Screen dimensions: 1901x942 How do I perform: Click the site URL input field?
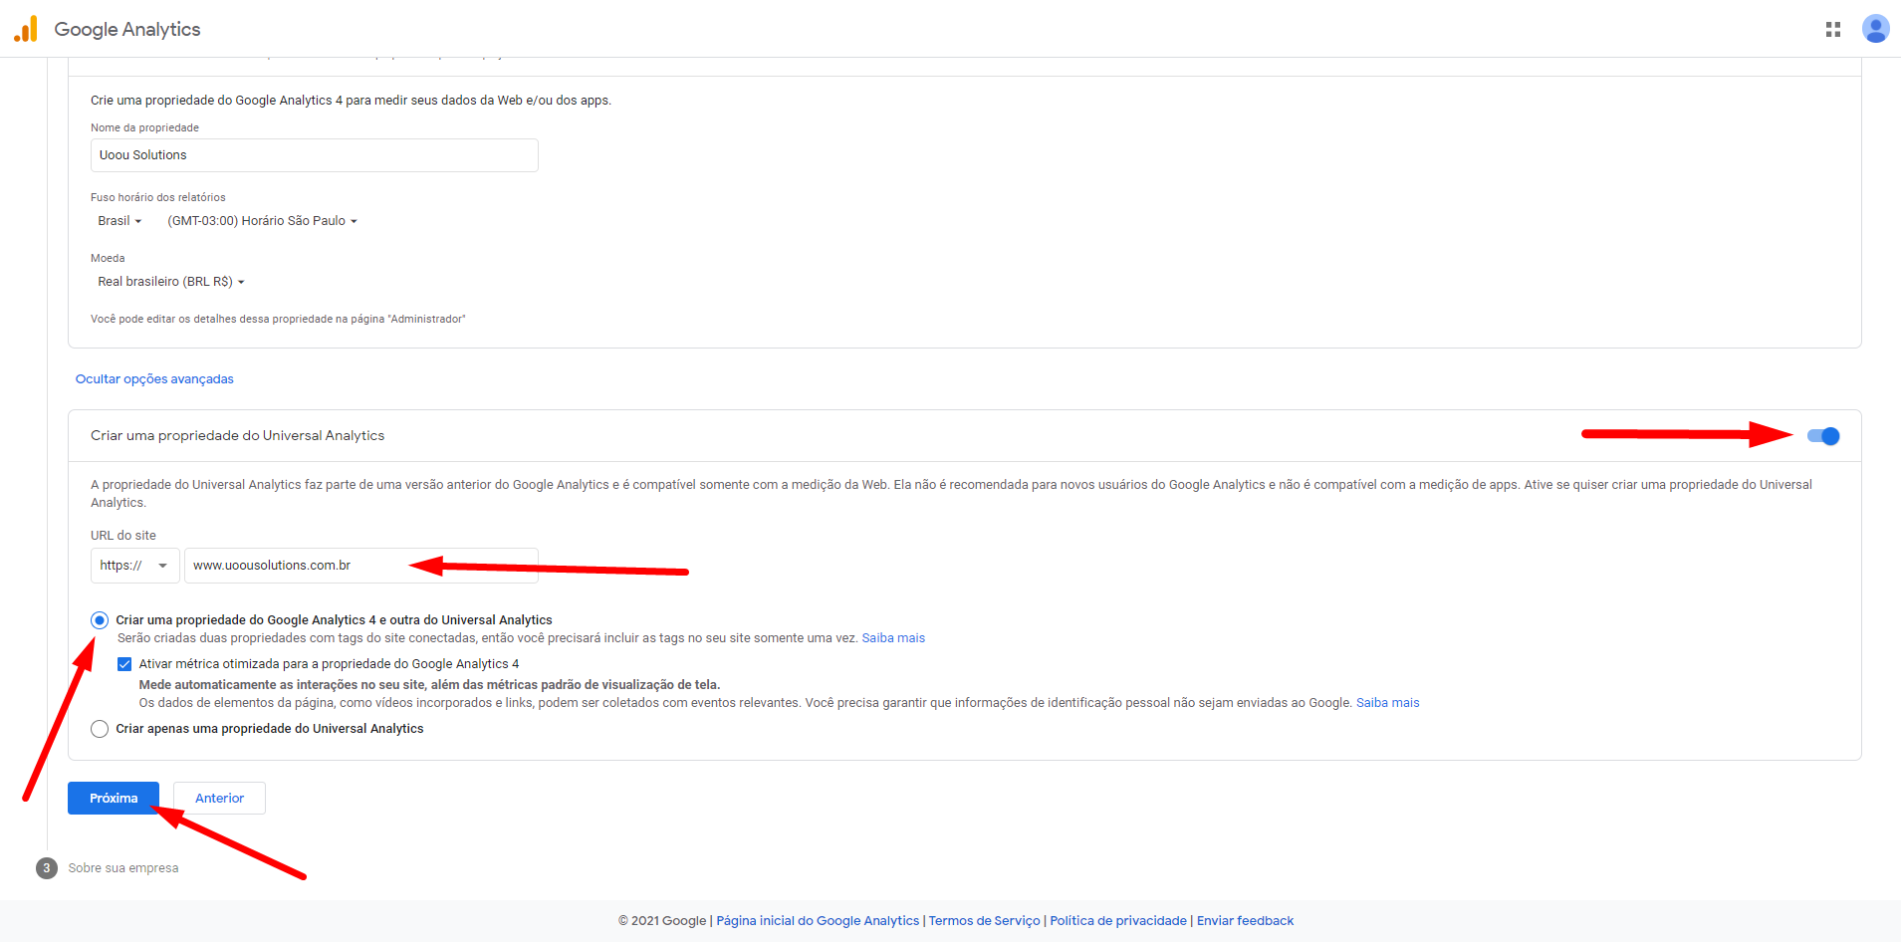[x=361, y=566]
